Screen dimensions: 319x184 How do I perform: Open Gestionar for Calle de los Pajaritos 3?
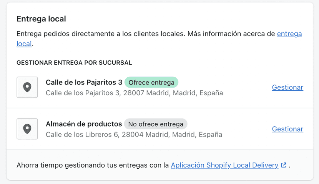click(287, 87)
